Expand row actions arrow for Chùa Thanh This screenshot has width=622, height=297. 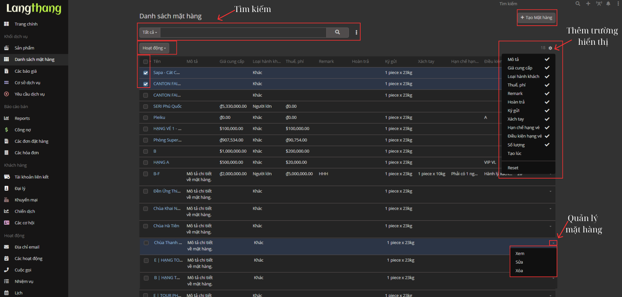point(553,243)
